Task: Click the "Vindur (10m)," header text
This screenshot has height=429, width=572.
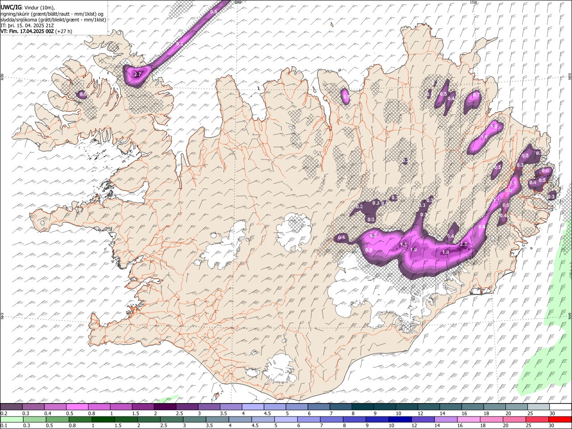Action: click(39, 7)
